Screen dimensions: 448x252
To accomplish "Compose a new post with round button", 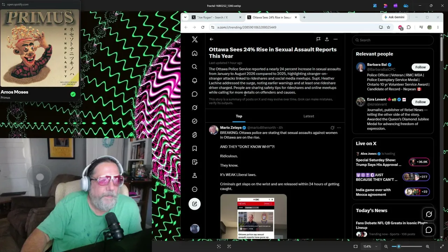I will coord(195,204).
